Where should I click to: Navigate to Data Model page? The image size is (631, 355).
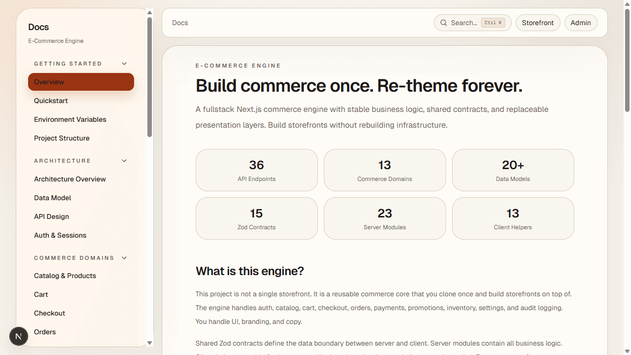click(x=81, y=198)
